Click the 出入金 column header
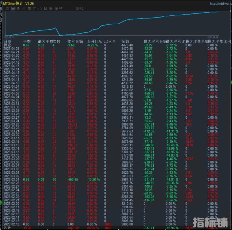Screen dimensions: 232x230 (x=110, y=42)
